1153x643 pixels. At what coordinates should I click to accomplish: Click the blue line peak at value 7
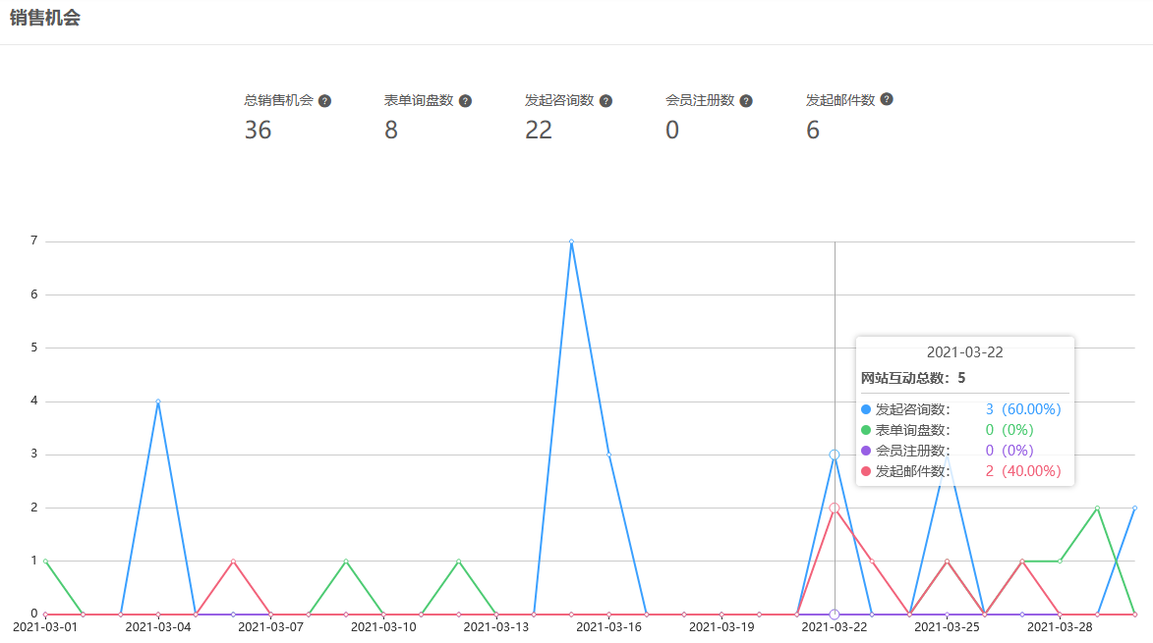click(571, 241)
